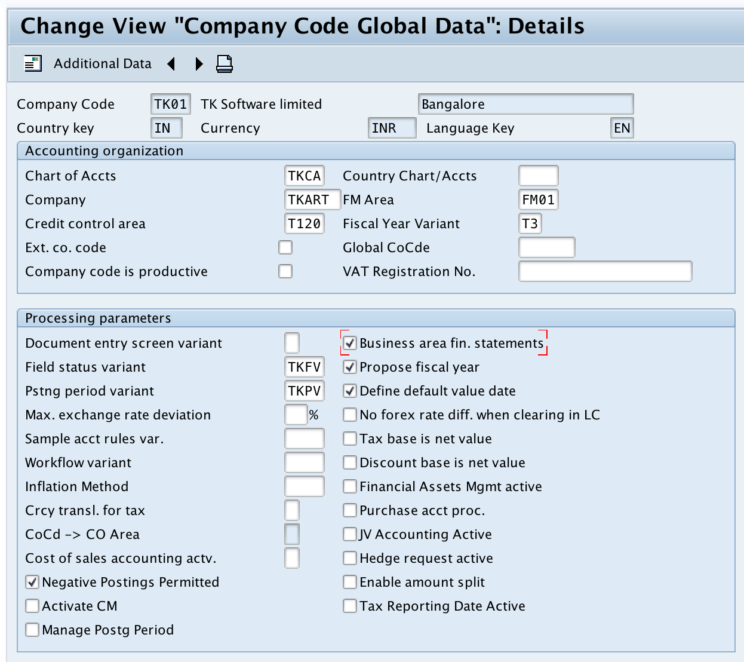This screenshot has height=662, width=744.
Task: Uncheck Business area fin. statements
Action: click(350, 342)
